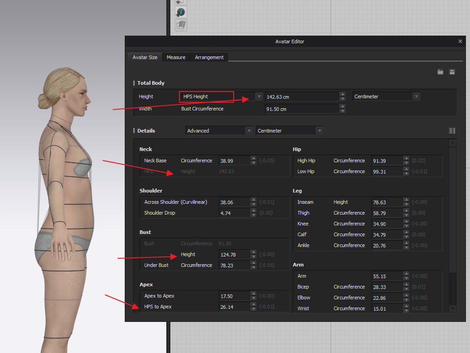Screen dimensions: 470x353
Task: Click the save avatar size disk icon
Action: pyautogui.click(x=452, y=72)
